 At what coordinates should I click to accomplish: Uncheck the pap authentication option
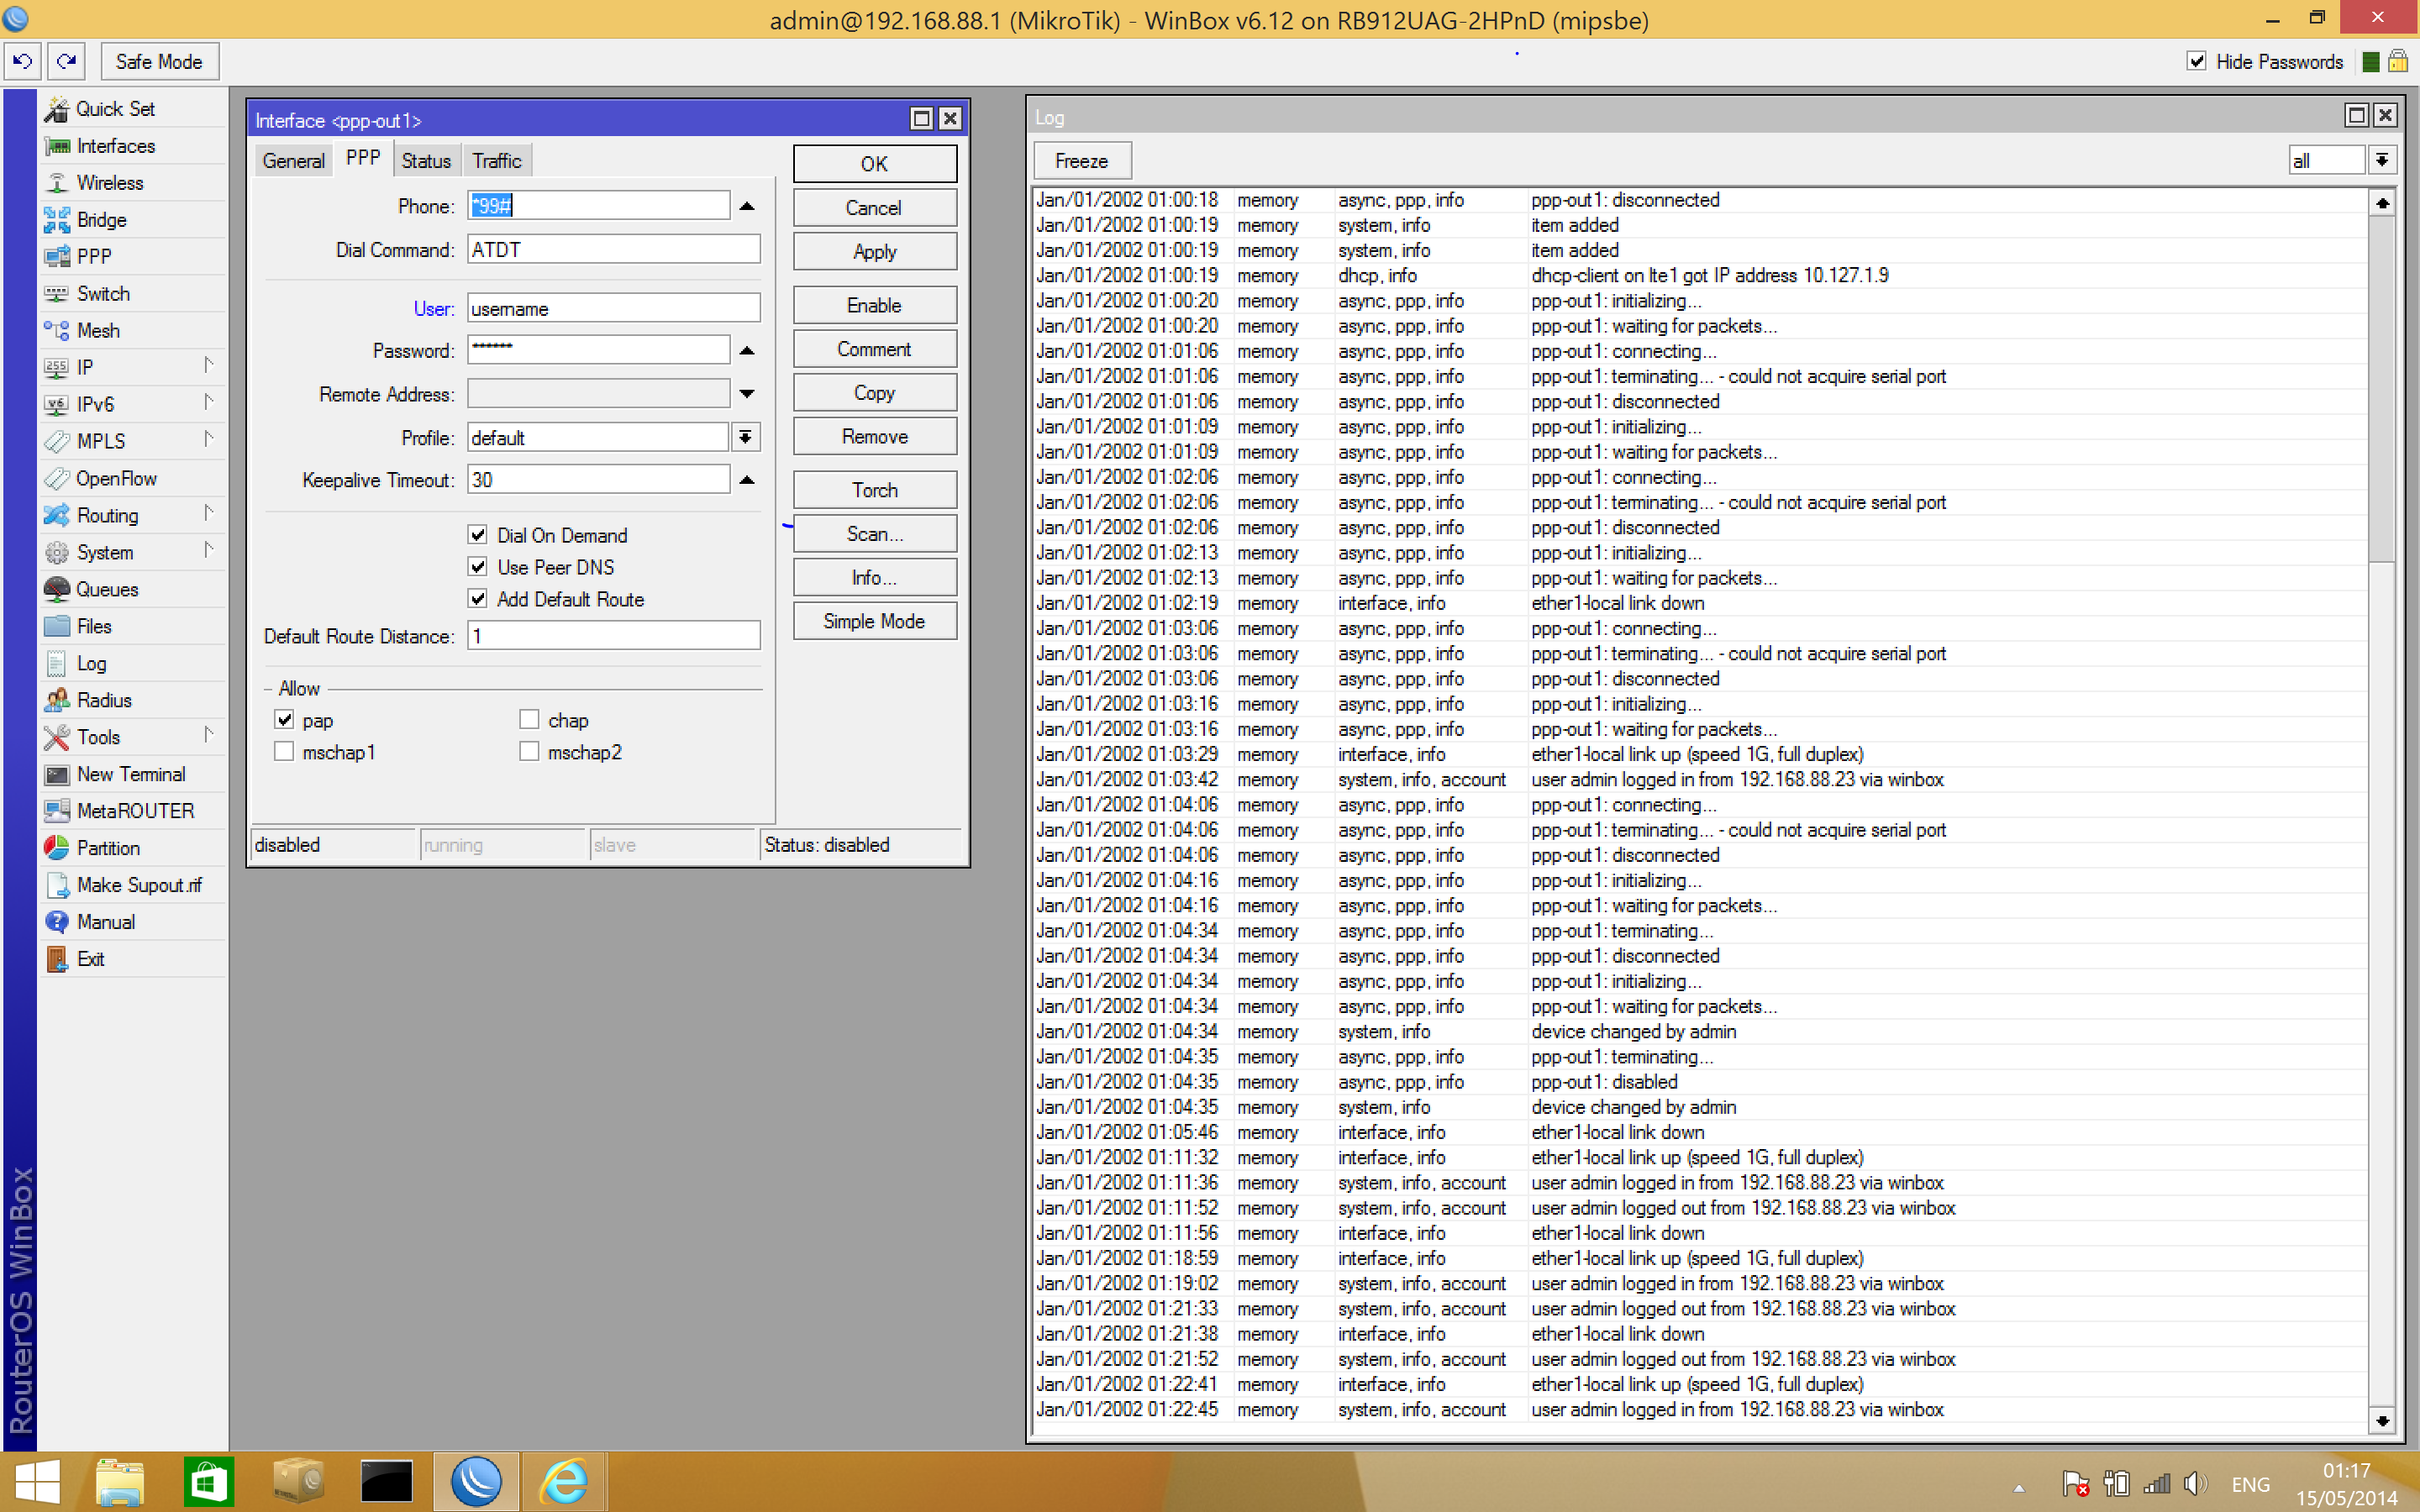pos(285,720)
